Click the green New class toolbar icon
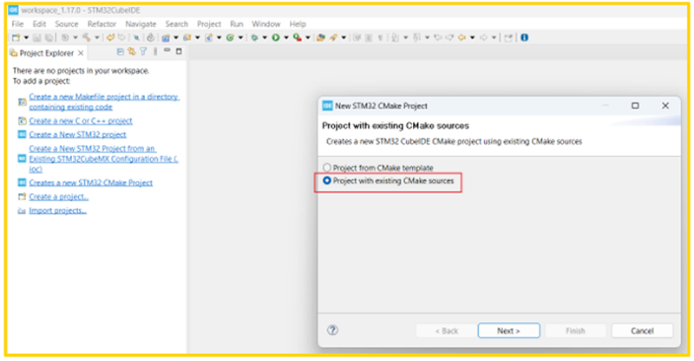 click(x=230, y=37)
